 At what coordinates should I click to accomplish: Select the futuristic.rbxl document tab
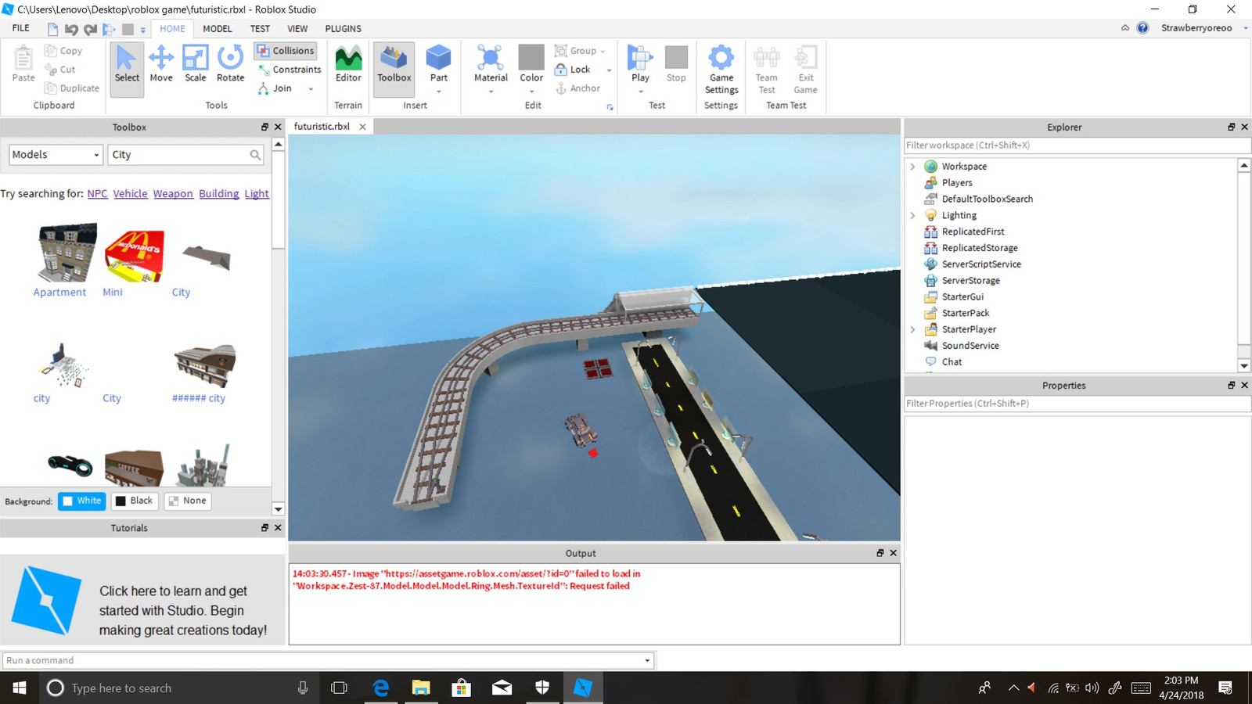coord(322,127)
